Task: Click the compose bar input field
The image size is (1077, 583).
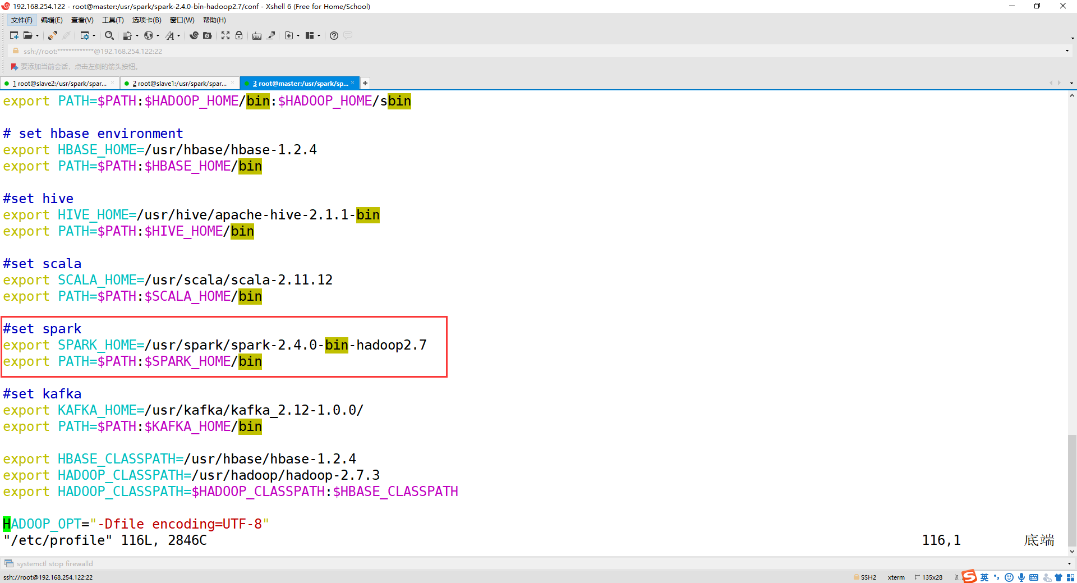Action: [x=538, y=563]
